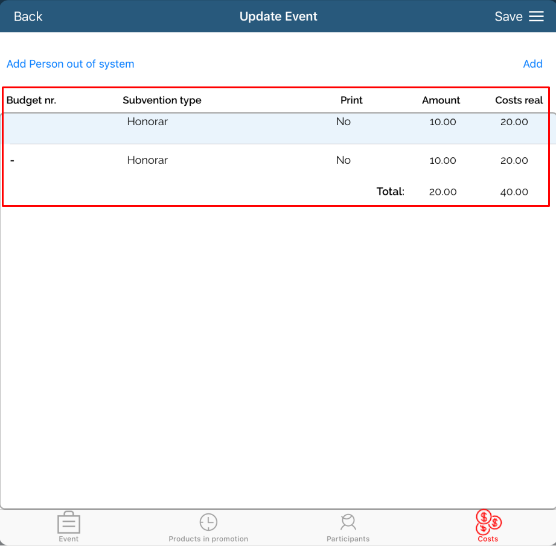Tap the Back button
Viewport: 556px width, 546px height.
click(28, 16)
